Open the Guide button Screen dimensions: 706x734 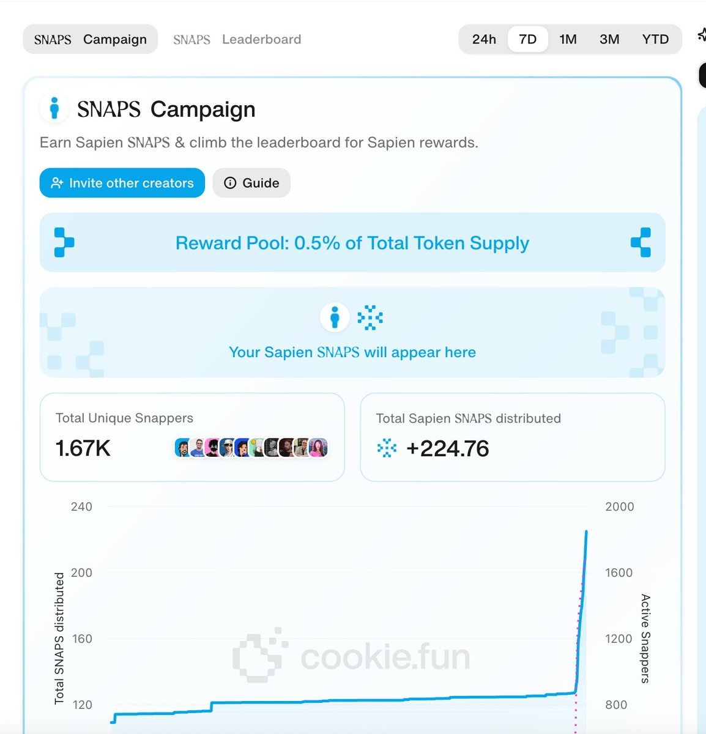pyautogui.click(x=251, y=183)
